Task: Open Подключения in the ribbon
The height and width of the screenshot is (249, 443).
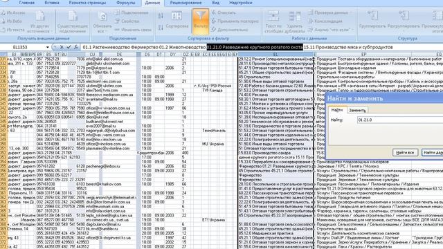Action: 132,12
